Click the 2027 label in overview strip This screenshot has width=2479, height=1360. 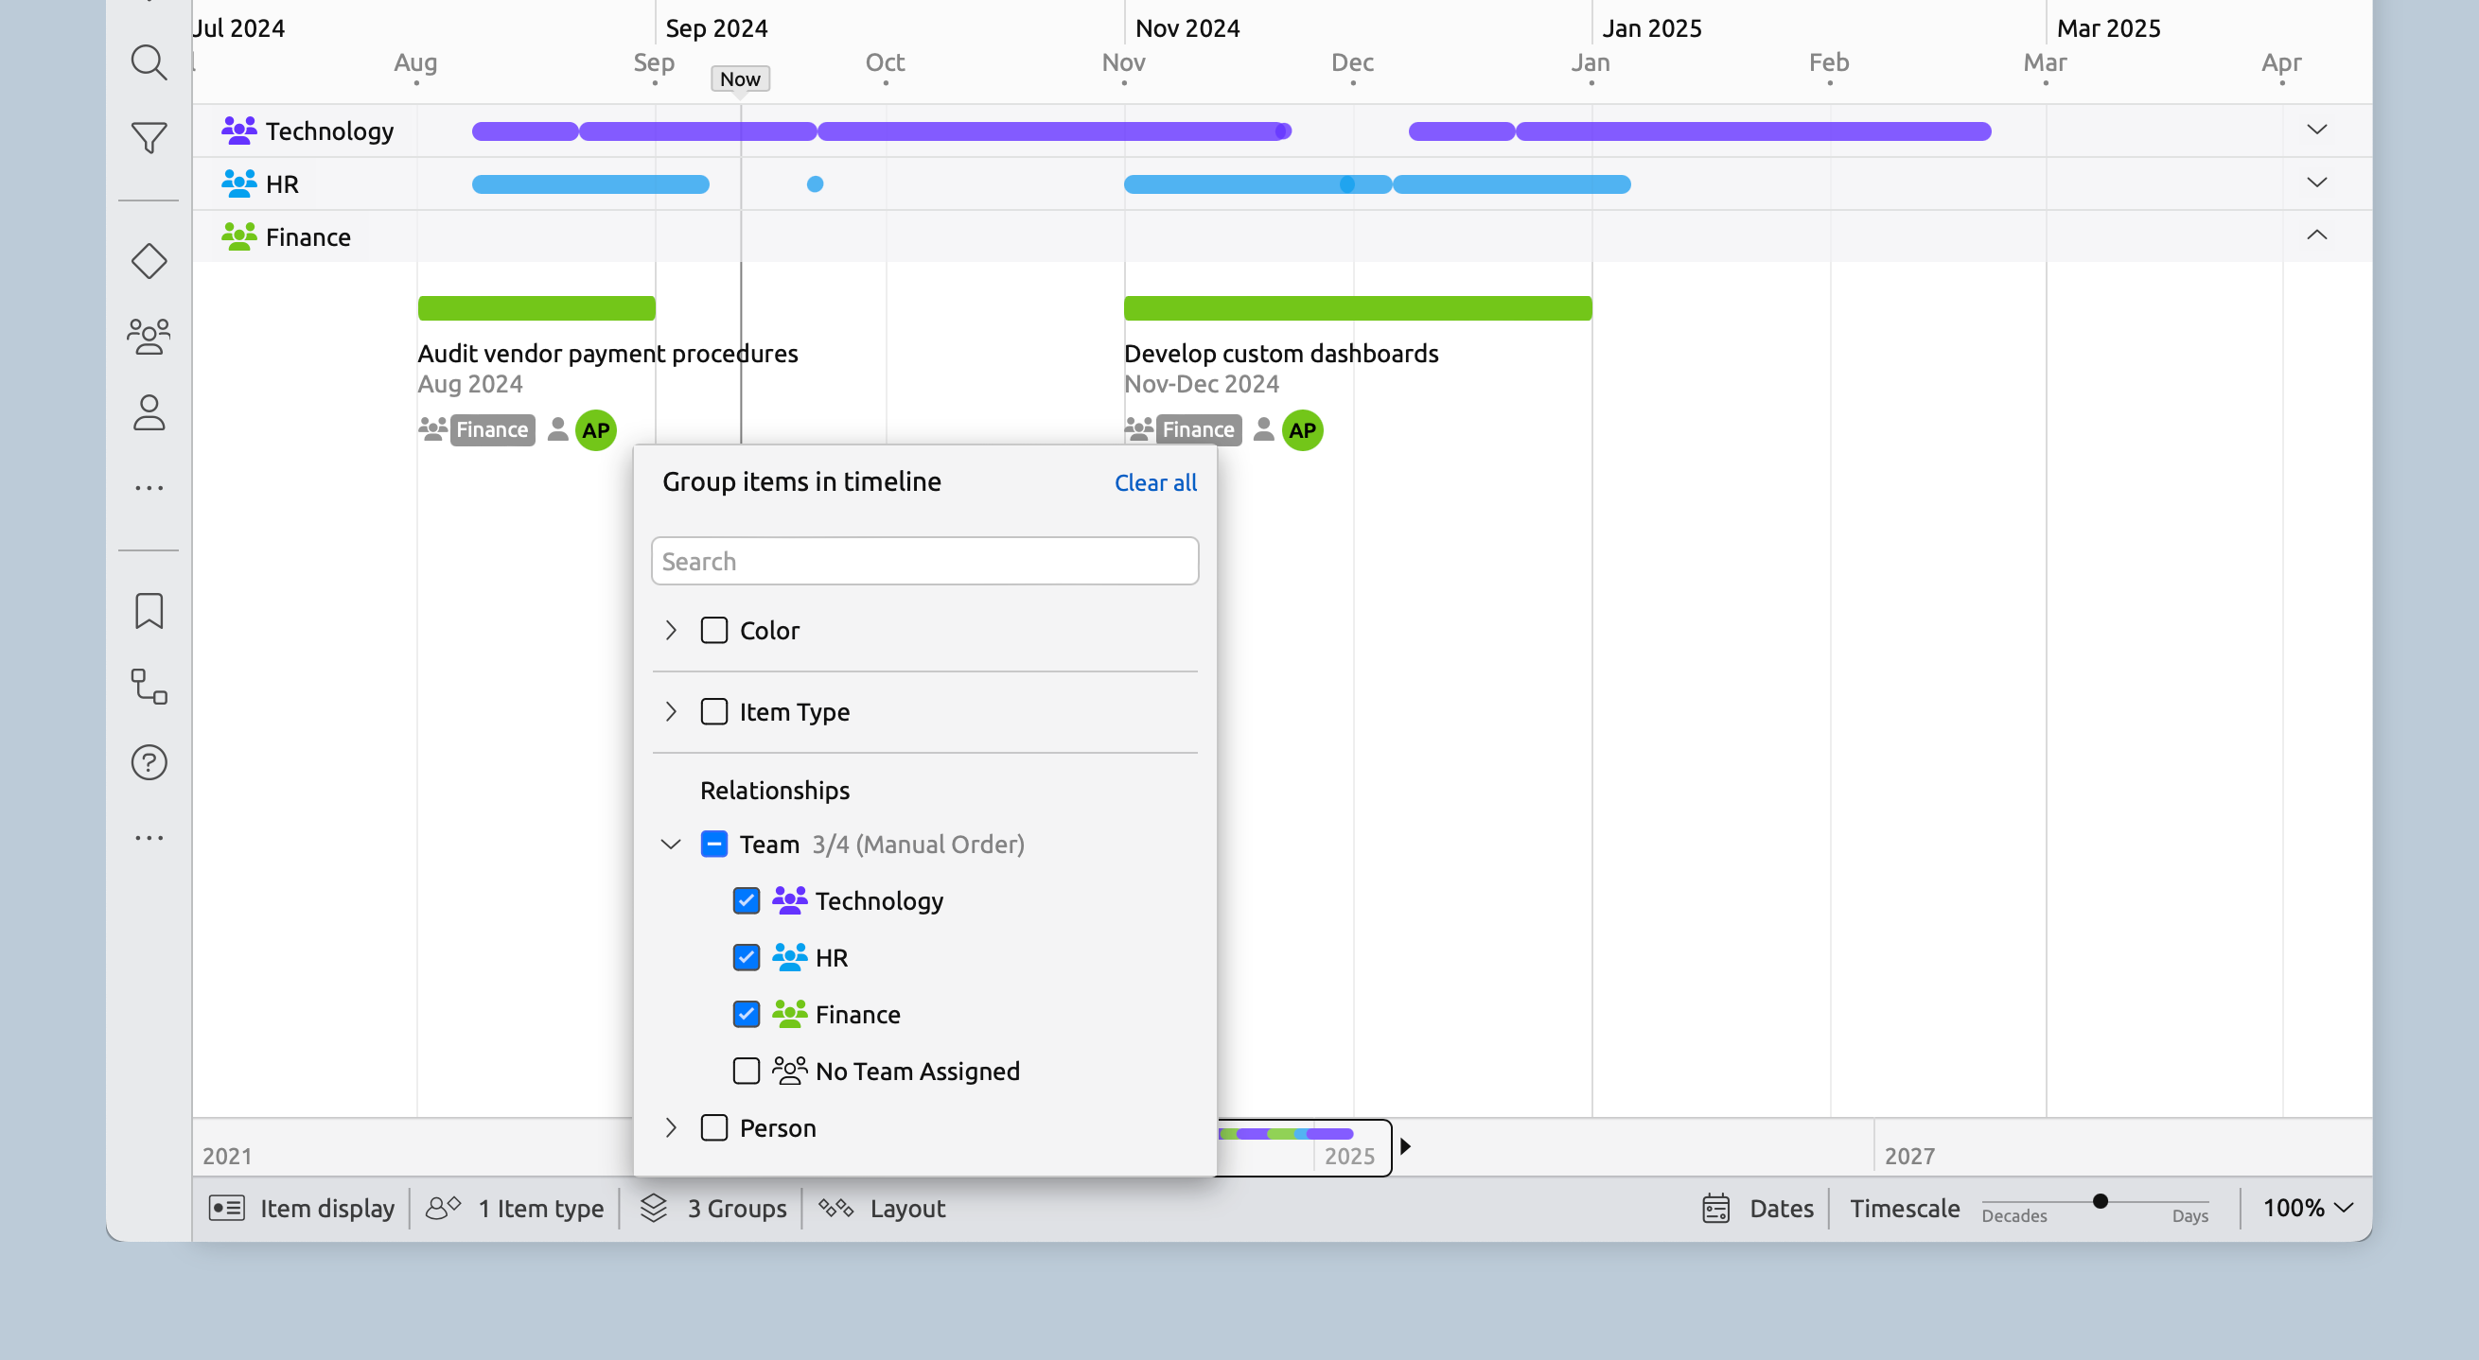point(1909,1156)
